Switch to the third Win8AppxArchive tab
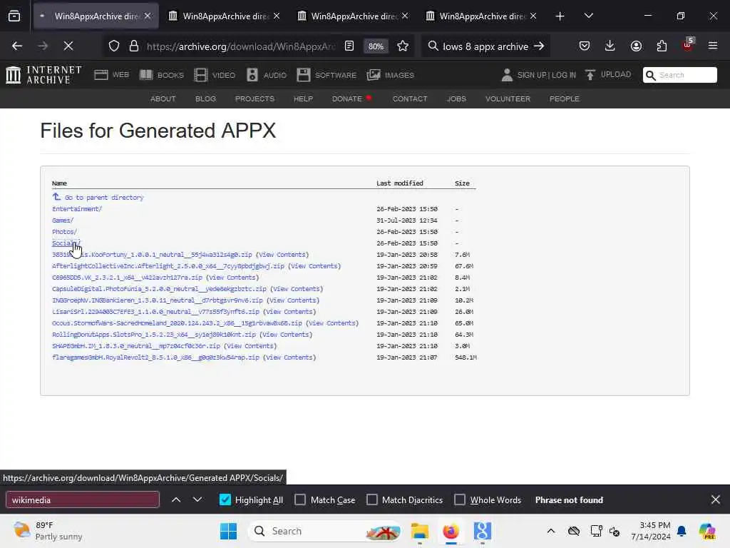Image resolution: width=730 pixels, height=548 pixels. click(x=352, y=16)
